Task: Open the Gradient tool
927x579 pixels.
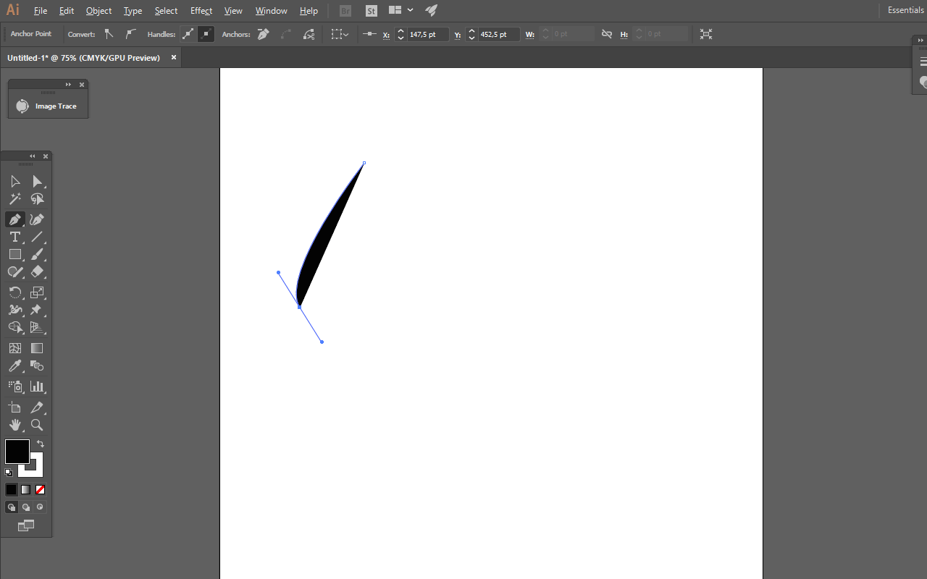Action: [35, 348]
